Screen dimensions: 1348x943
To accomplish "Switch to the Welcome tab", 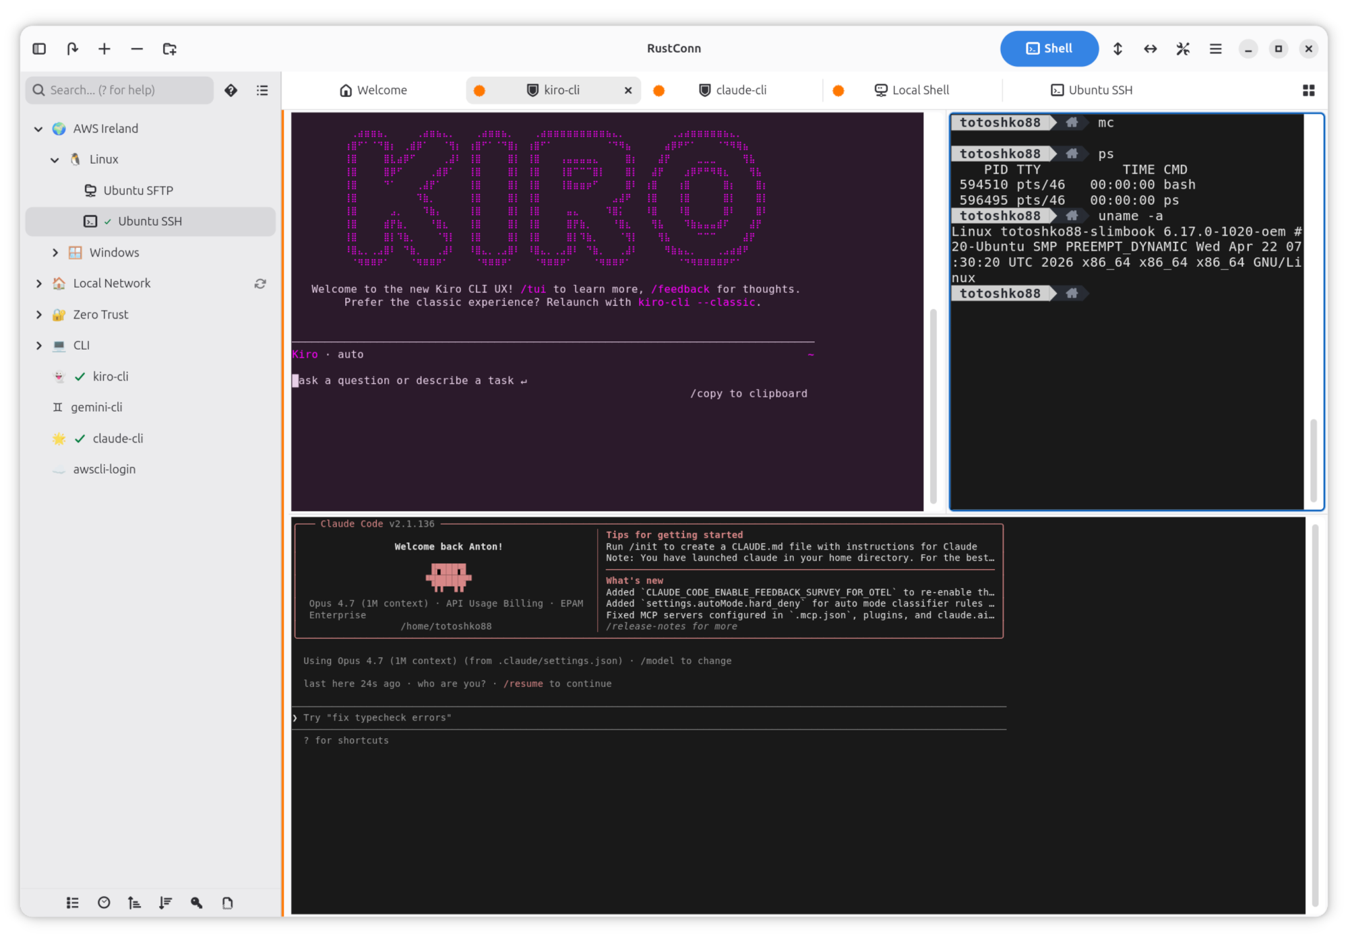I will 373,90.
